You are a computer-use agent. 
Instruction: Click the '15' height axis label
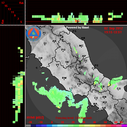[6, 6]
